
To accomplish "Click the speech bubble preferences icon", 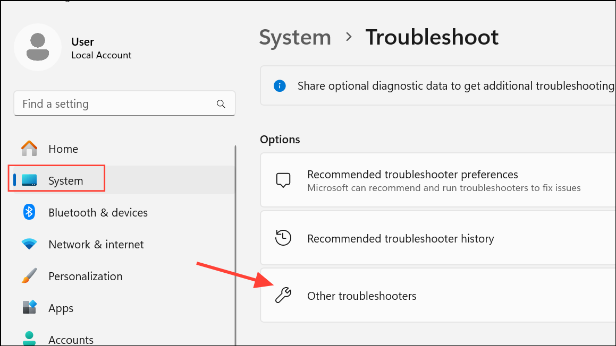I will click(x=283, y=180).
